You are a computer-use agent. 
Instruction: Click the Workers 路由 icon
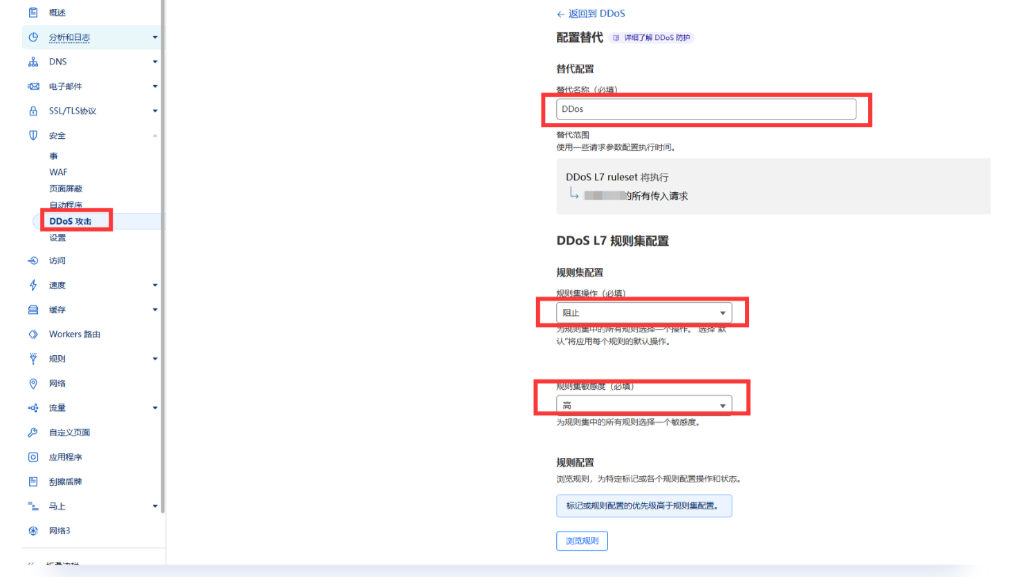click(33, 334)
